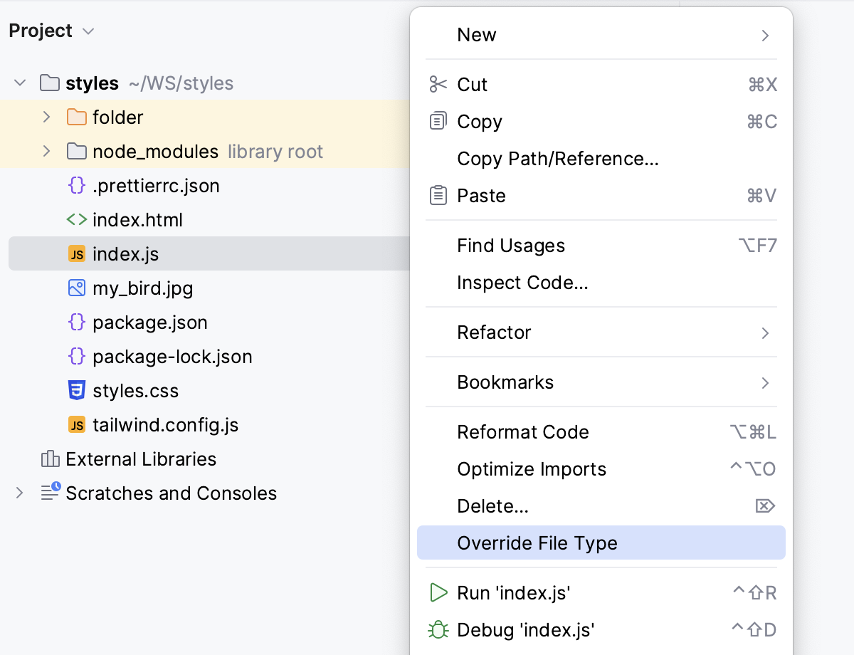Viewport: 854px width, 655px height.
Task: Select Find Usages in the context menu
Action: [x=510, y=245]
